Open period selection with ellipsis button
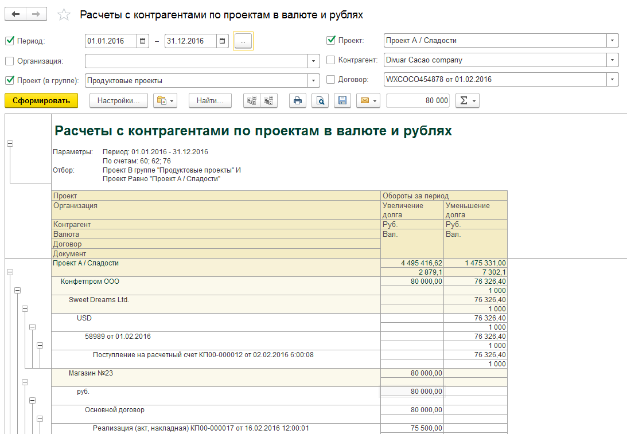The height and width of the screenshot is (434, 627). point(243,41)
